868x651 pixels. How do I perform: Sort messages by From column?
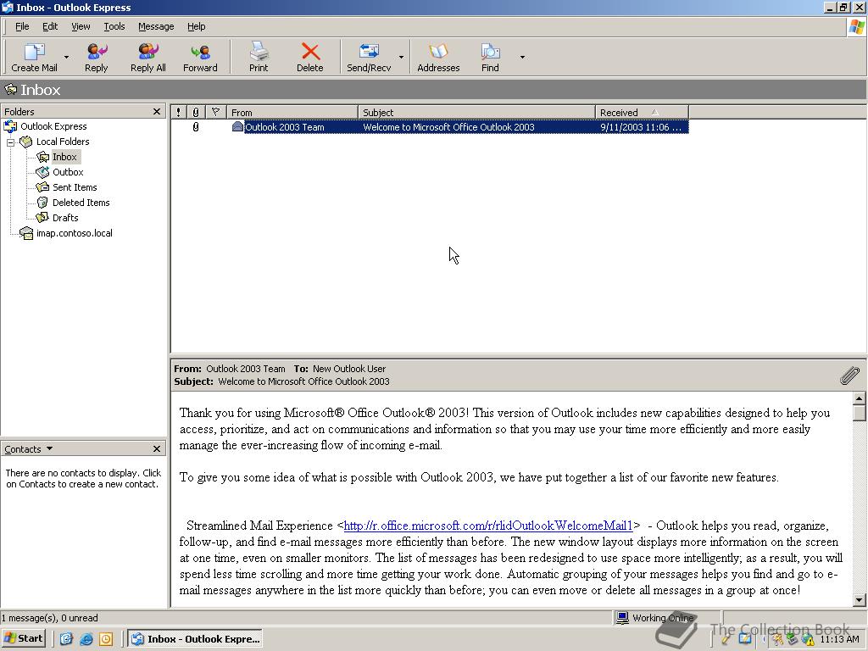click(x=292, y=113)
